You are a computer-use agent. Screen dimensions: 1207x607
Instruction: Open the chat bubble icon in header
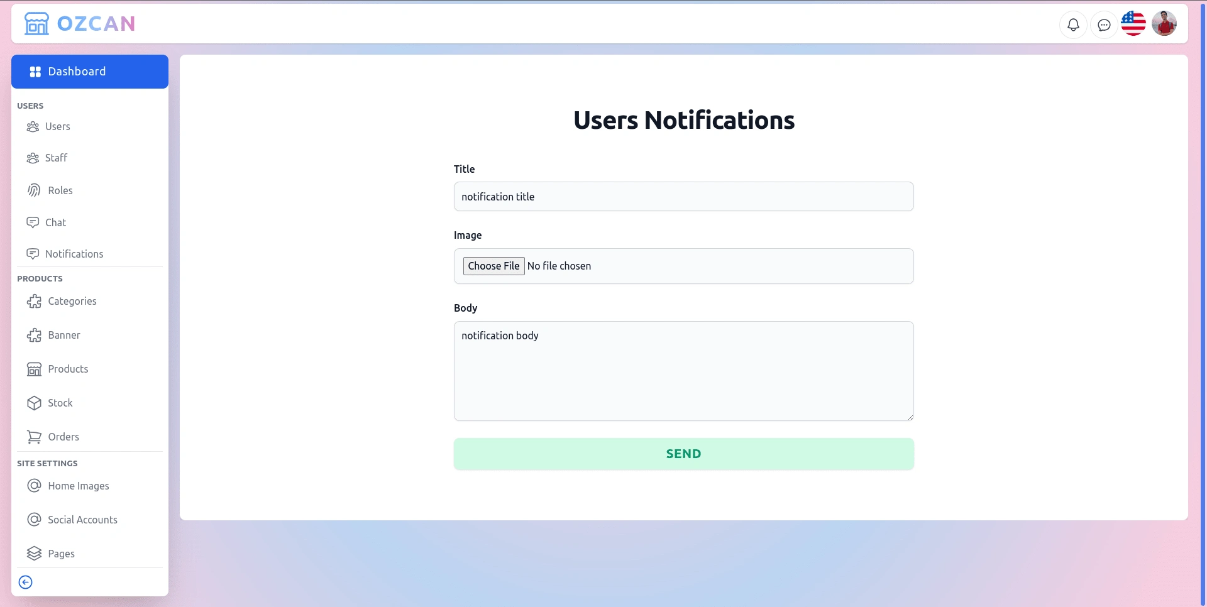tap(1104, 25)
